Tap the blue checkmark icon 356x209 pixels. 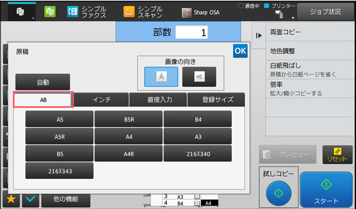[30, 199]
